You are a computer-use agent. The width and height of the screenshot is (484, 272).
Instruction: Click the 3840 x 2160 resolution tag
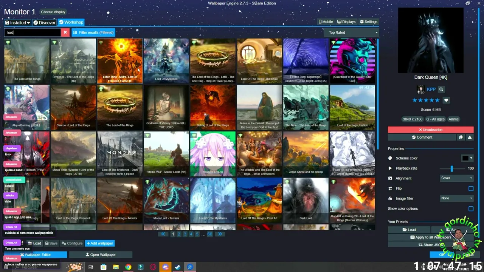click(413, 119)
